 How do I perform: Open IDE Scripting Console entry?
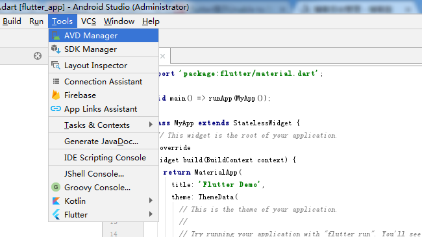click(x=104, y=158)
